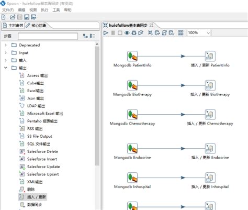Viewport: 248px width, 210px height.
Task: Run the transformation with play icon
Action: [106, 33]
